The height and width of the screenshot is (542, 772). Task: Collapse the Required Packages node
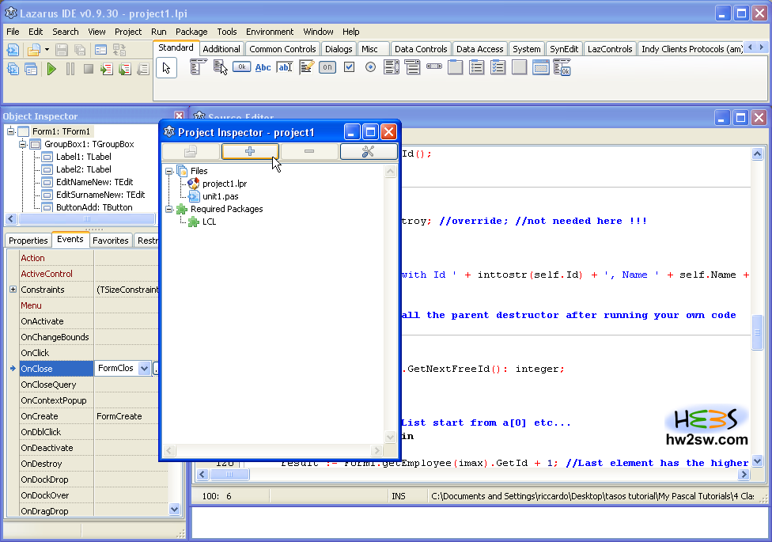(x=169, y=209)
